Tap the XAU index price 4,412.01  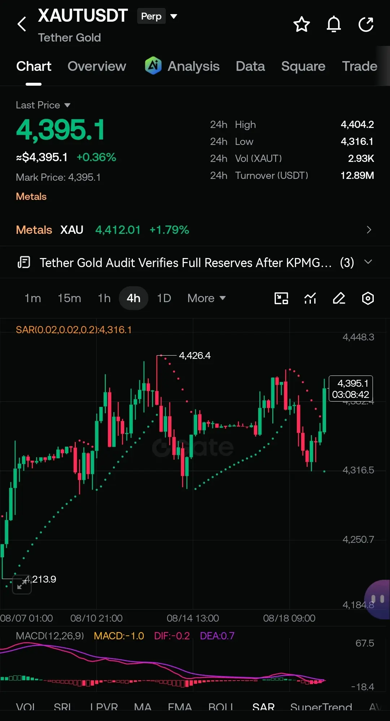(118, 230)
